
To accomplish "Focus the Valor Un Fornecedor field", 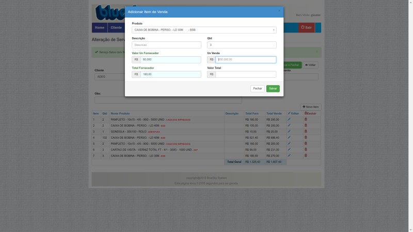I will pos(170,60).
